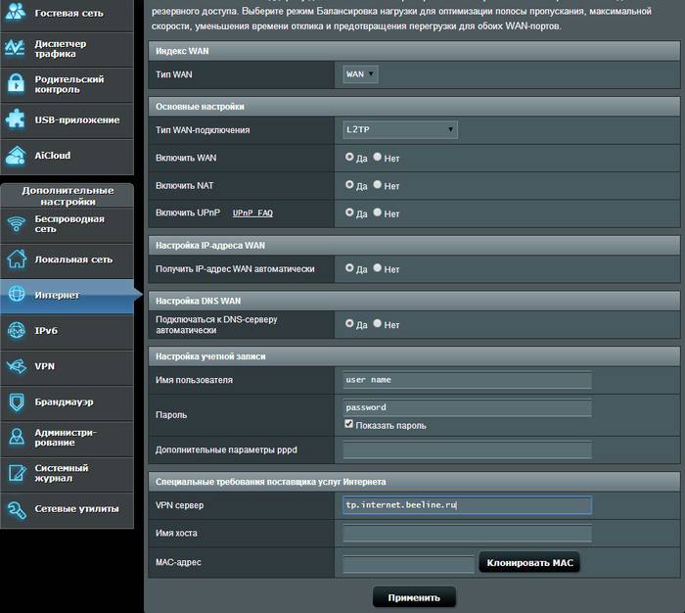
Task: Disable UPnP by selecting Нет
Action: [378, 212]
